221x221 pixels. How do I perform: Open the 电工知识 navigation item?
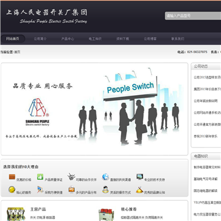click(95, 39)
